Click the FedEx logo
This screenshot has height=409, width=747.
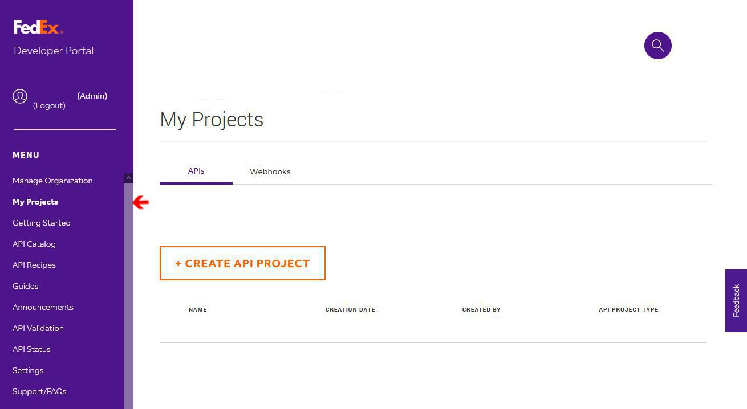tap(38, 27)
